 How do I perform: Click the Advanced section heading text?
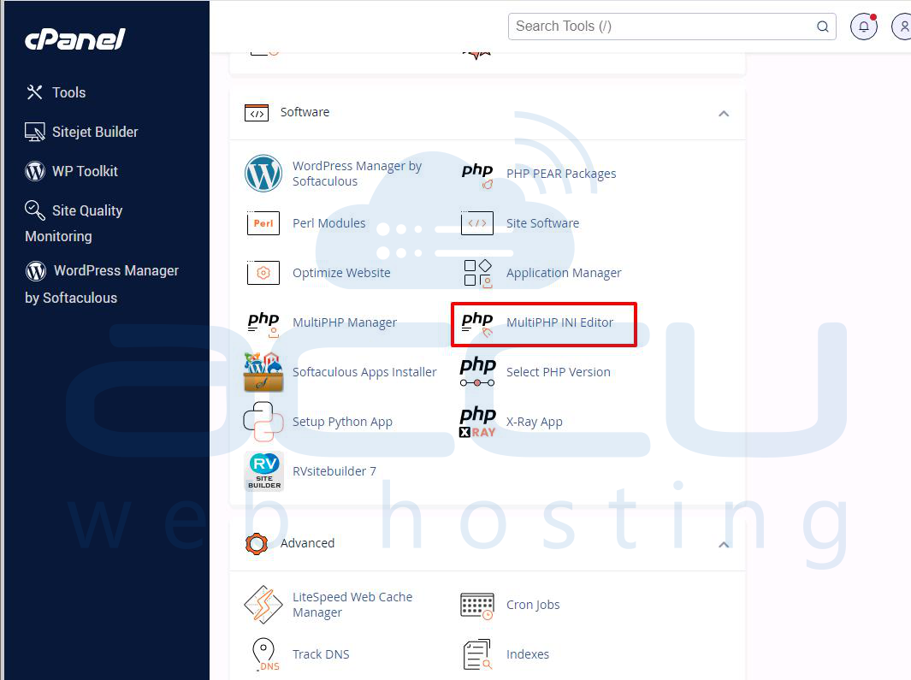click(x=307, y=543)
